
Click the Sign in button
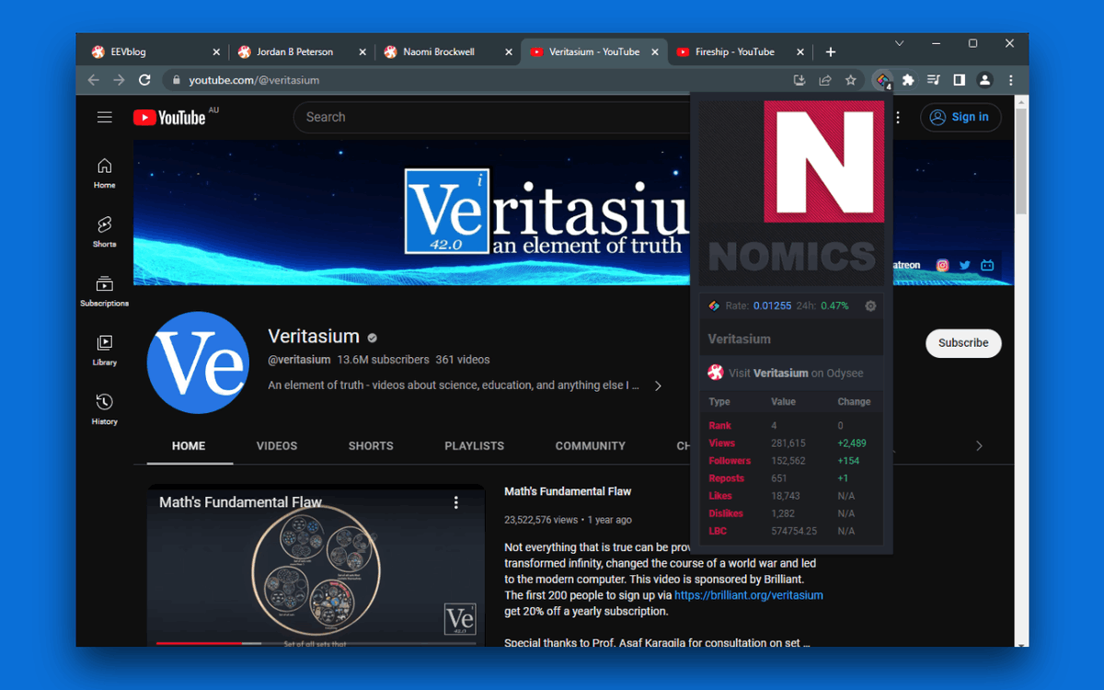click(x=960, y=117)
